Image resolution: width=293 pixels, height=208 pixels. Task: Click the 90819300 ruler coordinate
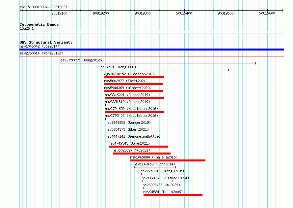pyautogui.click(x=143, y=13)
